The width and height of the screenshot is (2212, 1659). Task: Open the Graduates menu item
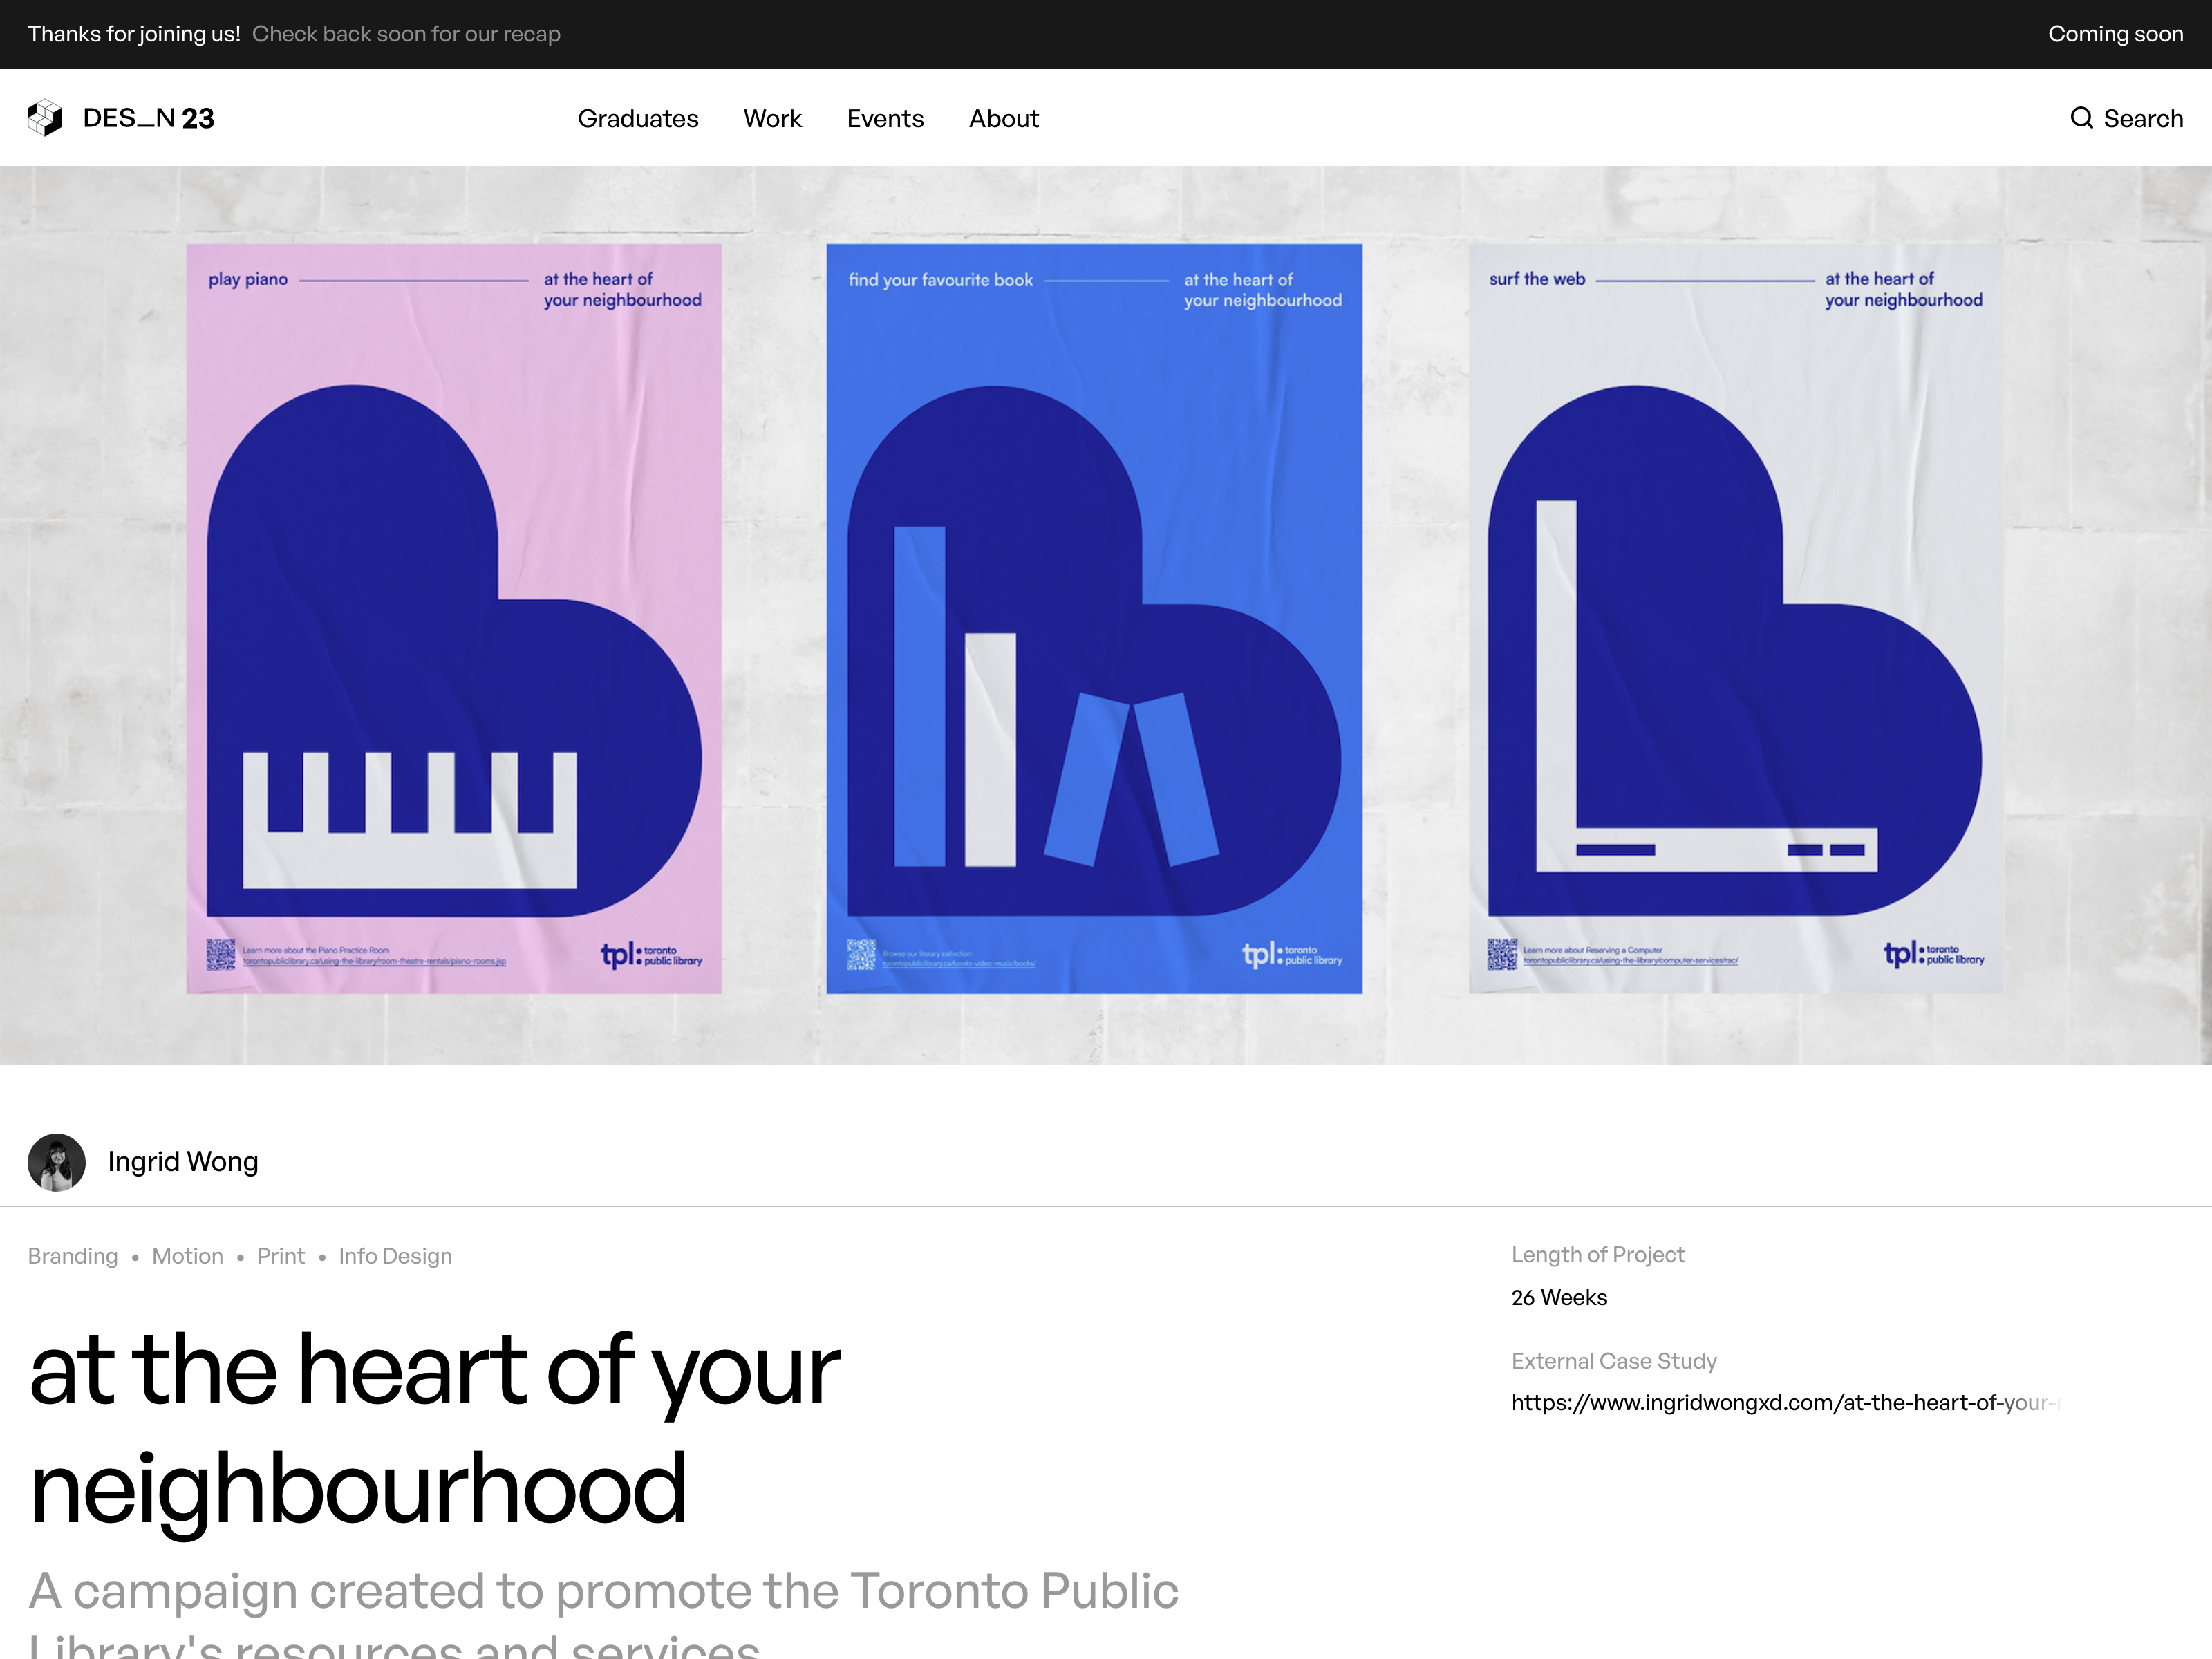(x=638, y=119)
